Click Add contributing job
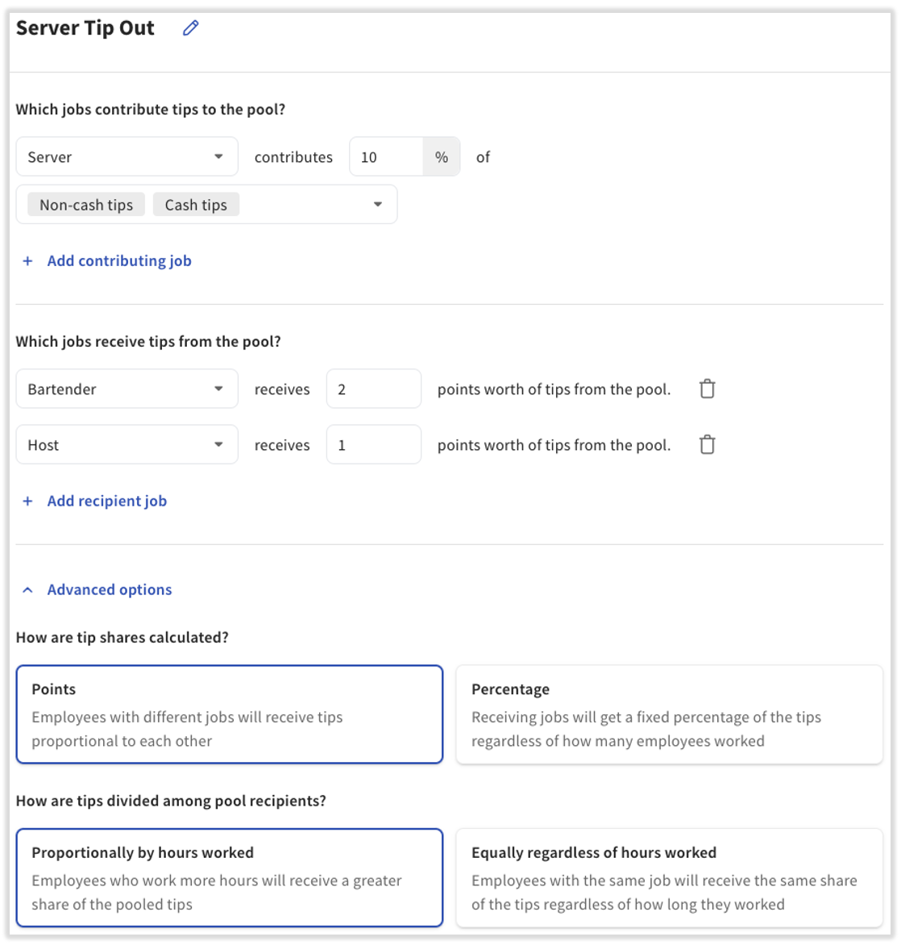Image resolution: width=901 pixels, height=945 pixels. pos(119,260)
